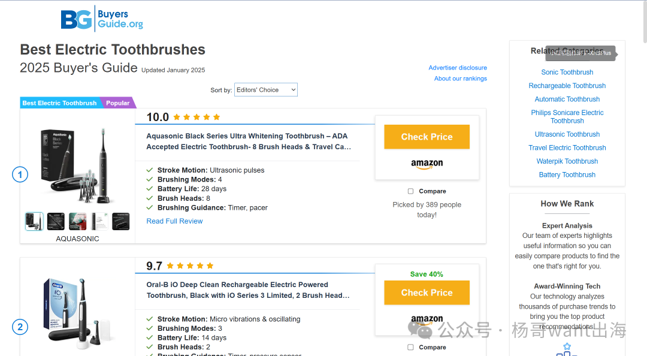Click the Aquasonic main product image
This screenshot has height=356, width=647.
coord(77,164)
